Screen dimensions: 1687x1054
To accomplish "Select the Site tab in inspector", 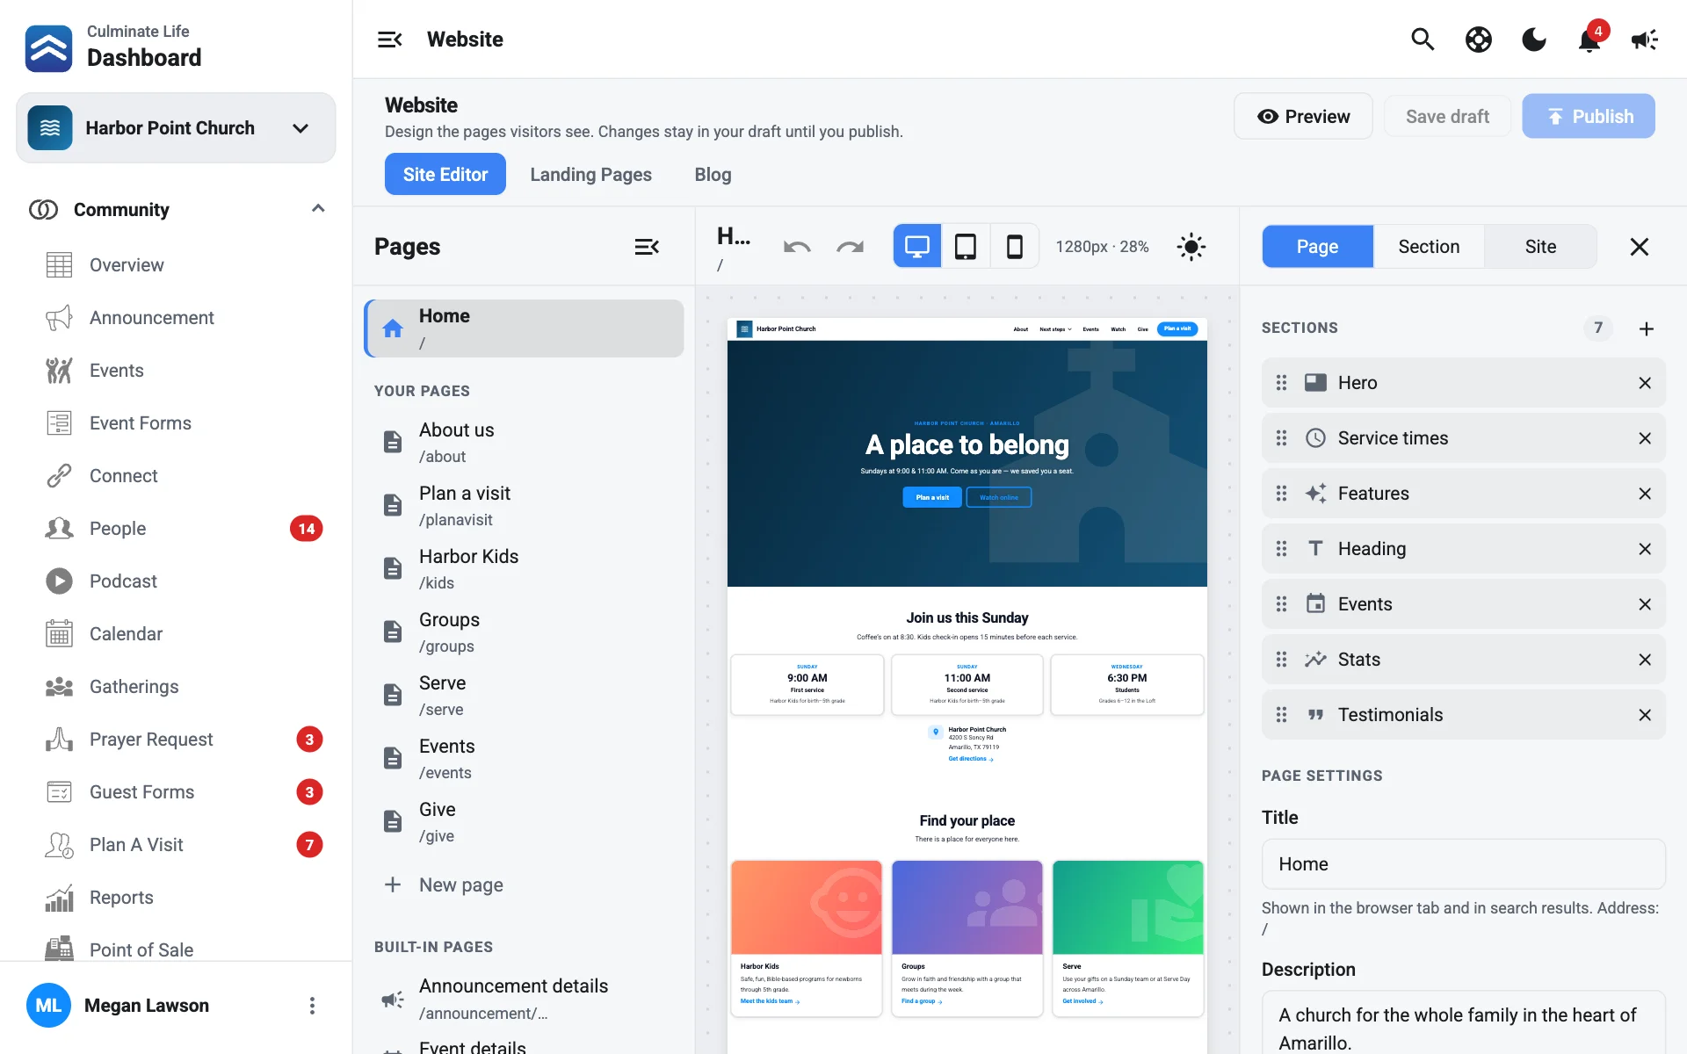I will (1540, 247).
